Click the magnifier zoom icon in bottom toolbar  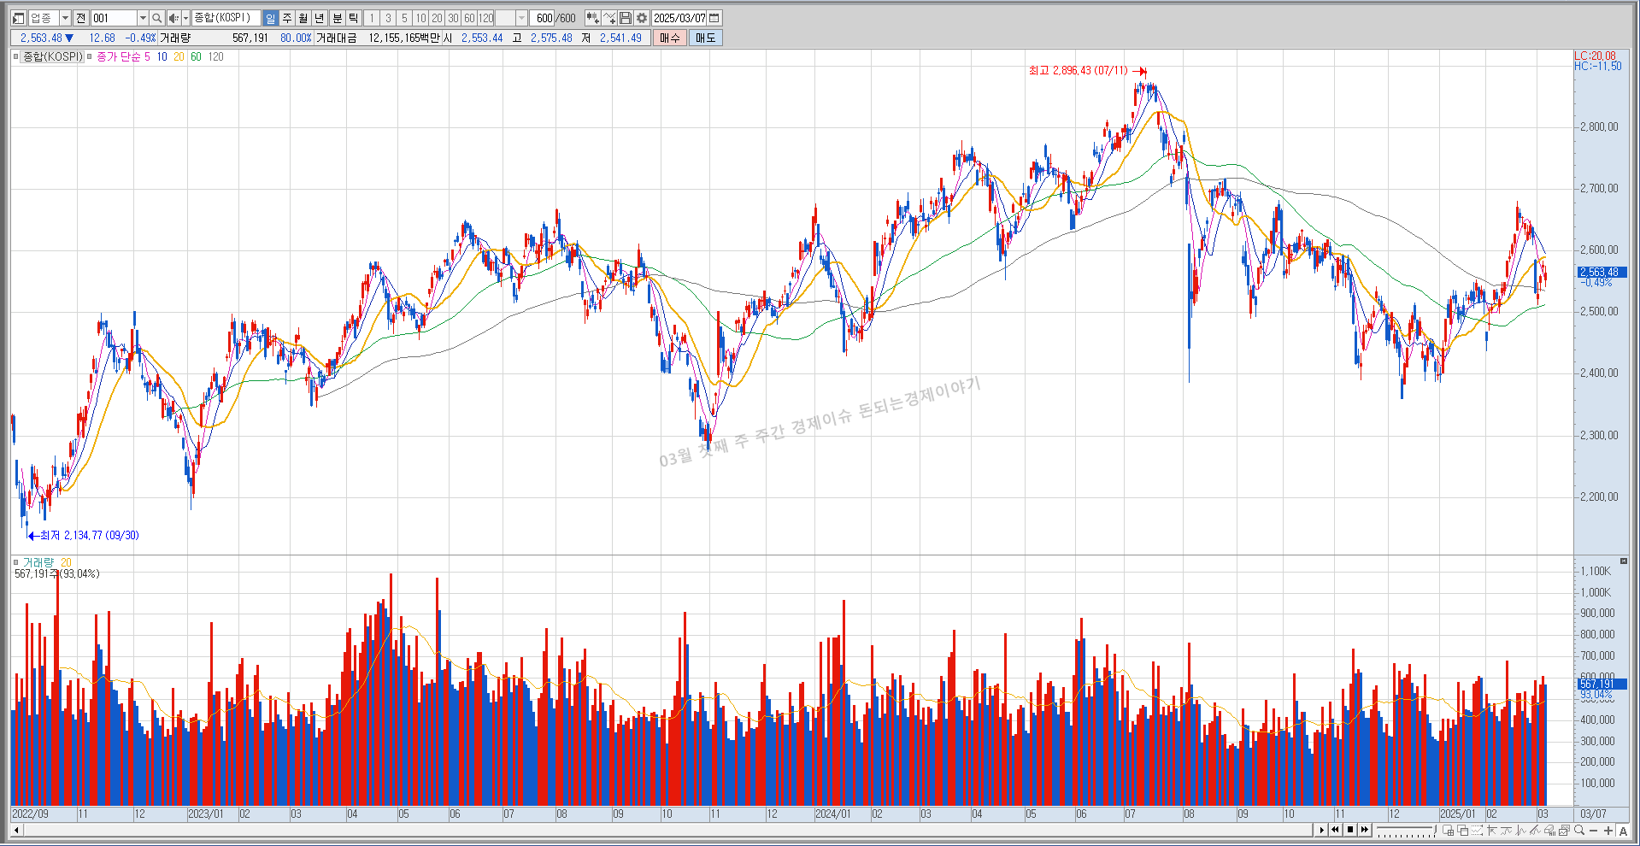pos(1579,830)
